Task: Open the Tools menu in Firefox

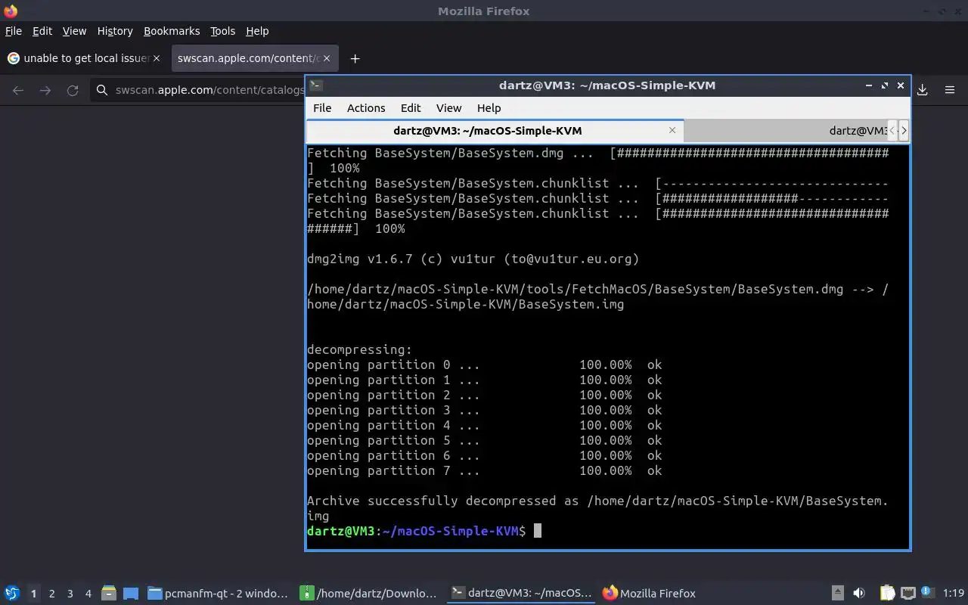Action: tap(222, 31)
